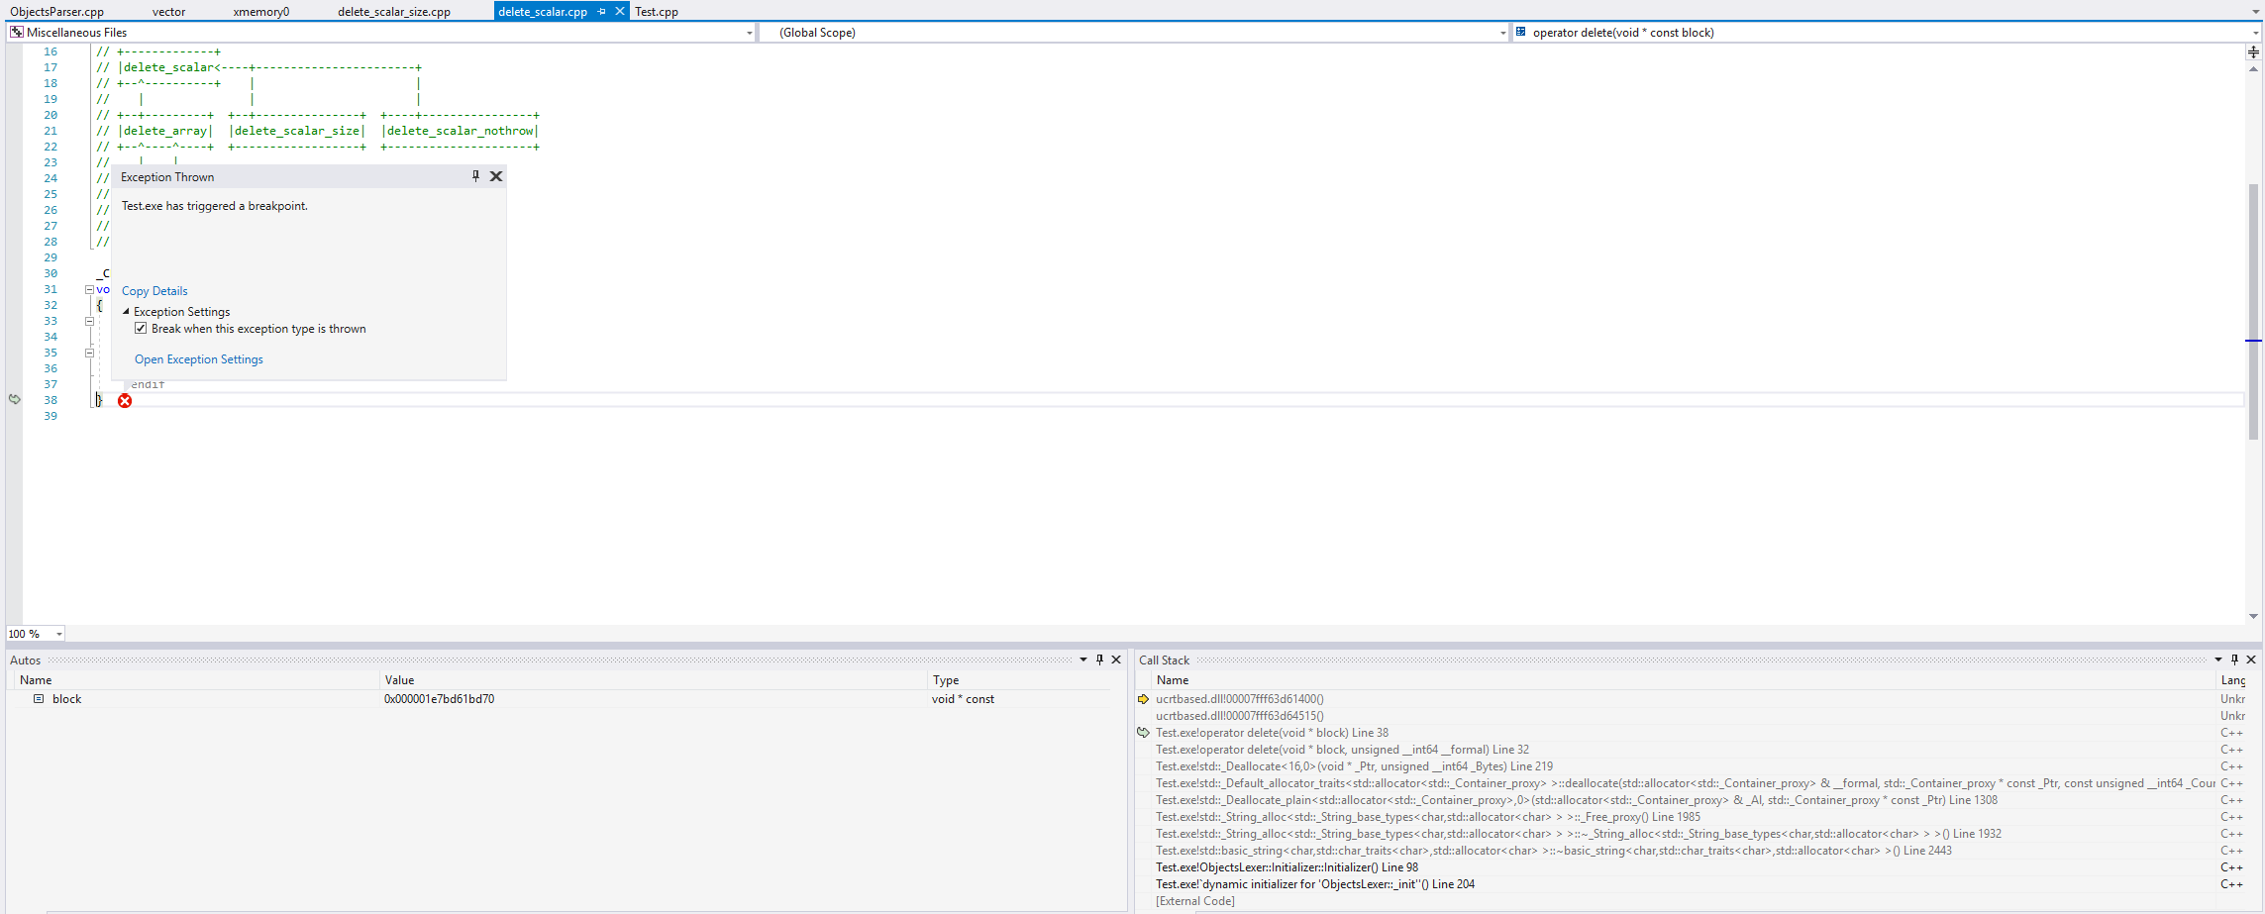The image size is (2265, 914).
Task: Pin the Call Stack panel
Action: click(2234, 660)
